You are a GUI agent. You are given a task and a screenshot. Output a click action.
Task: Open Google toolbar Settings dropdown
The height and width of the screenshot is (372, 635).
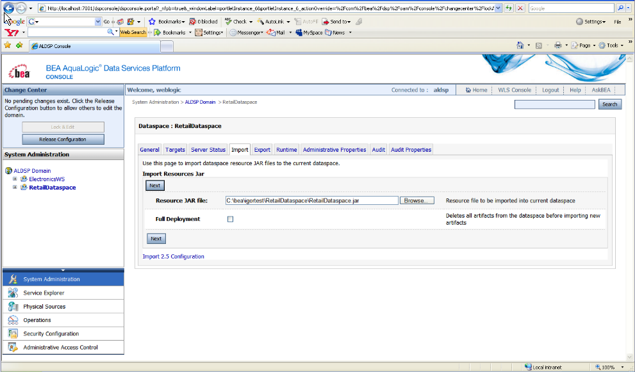[x=590, y=22]
